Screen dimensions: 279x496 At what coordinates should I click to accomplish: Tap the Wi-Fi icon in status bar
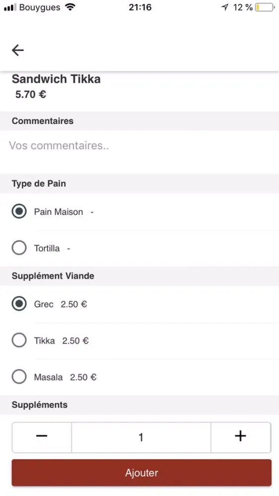pos(70,7)
